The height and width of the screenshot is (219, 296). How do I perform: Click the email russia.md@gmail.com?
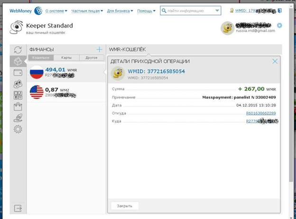point(255,31)
